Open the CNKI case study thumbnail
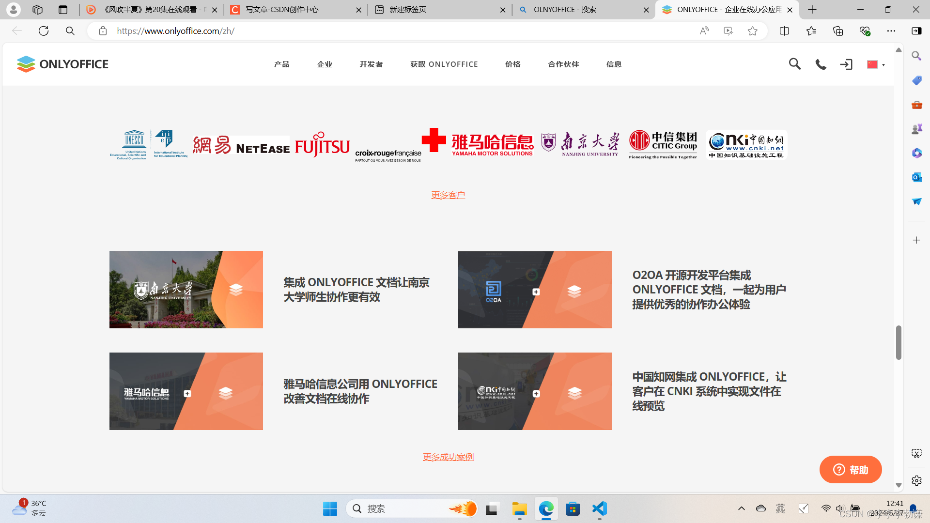930x523 pixels. click(x=535, y=391)
